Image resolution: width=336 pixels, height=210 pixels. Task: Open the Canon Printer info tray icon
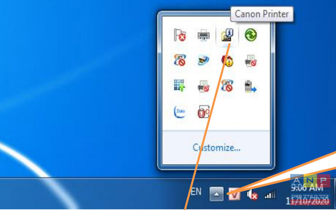227,35
